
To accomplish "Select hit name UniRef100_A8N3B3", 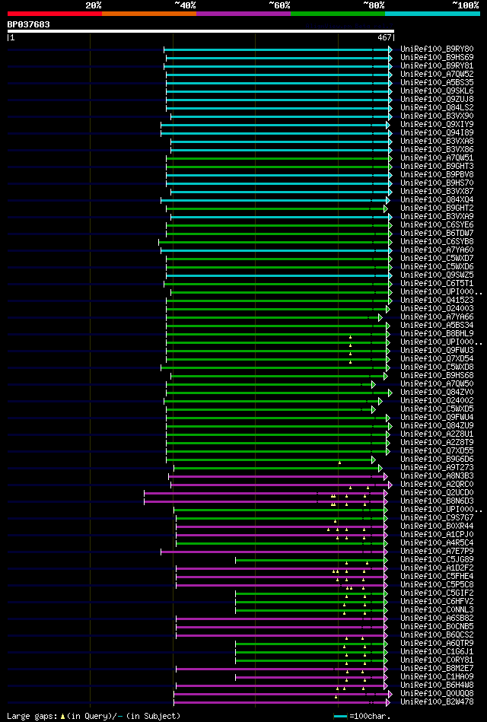I will coord(437,476).
